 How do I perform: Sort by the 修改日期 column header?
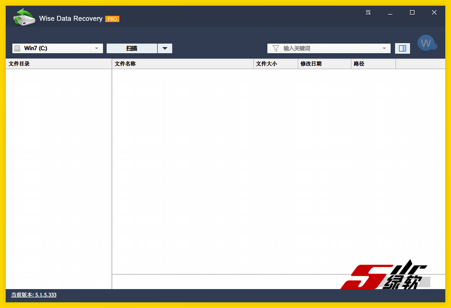click(x=325, y=64)
